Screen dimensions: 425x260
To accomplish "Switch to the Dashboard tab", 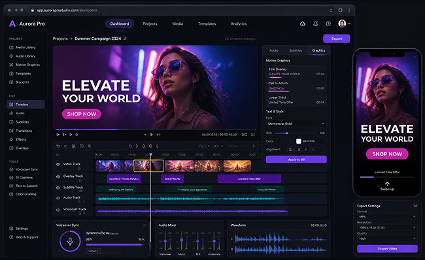I will 120,24.
